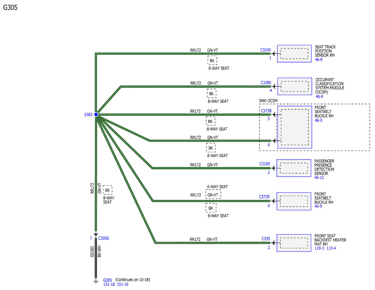Click the large seatbelt buckle box at C3738
This screenshot has width=375, height=290.
[x=294, y=127]
